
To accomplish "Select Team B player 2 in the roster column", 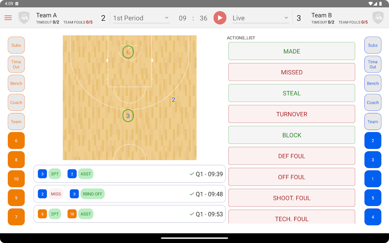I will point(373,141).
